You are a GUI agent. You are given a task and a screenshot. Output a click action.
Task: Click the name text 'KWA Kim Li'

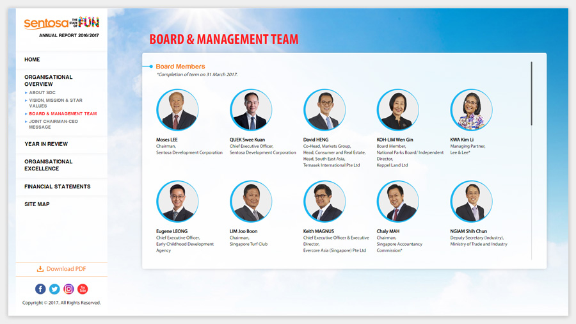[461, 140]
